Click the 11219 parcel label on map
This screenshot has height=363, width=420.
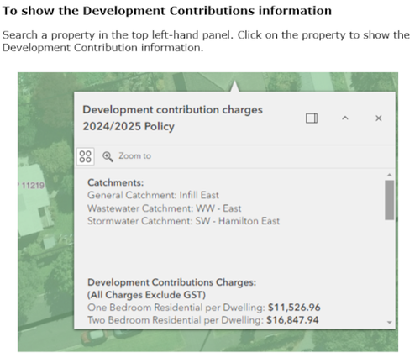pyautogui.click(x=33, y=186)
